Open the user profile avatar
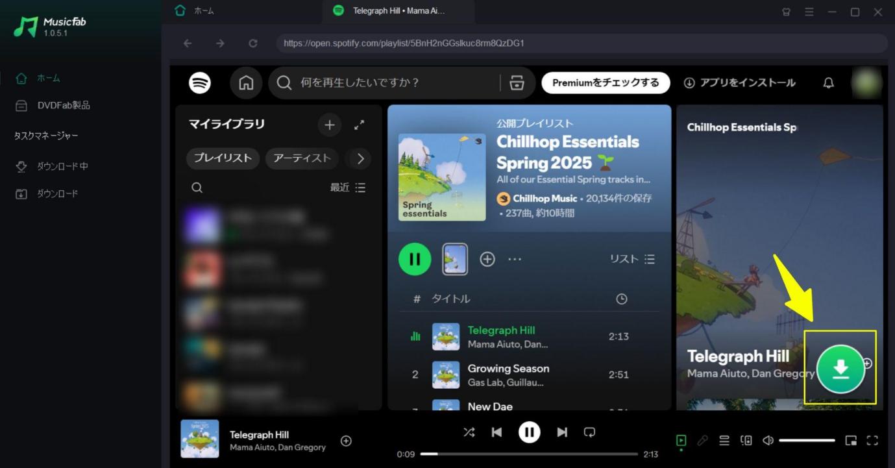Screen dimensions: 895x468 click(x=866, y=82)
